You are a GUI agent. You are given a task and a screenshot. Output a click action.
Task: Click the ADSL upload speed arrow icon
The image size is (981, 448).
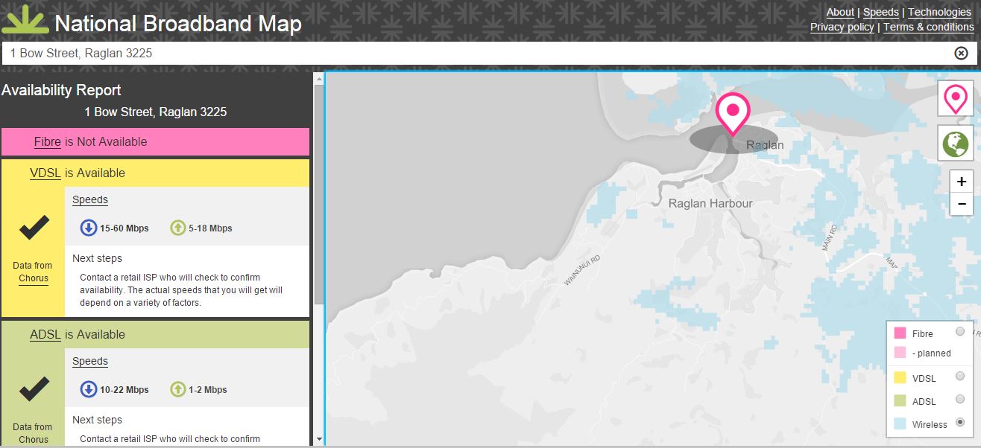pos(177,388)
